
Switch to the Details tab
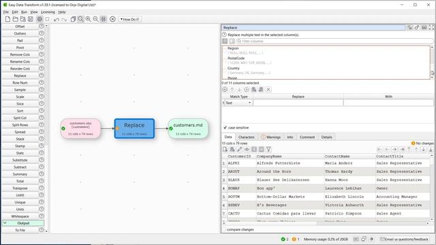tap(327, 137)
